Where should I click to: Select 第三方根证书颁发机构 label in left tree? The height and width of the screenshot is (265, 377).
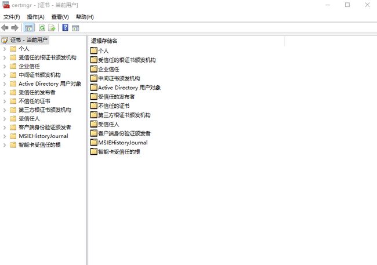point(45,110)
